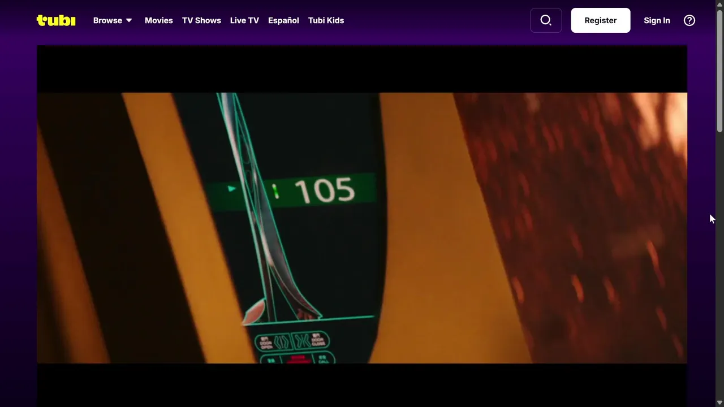Click scrollbar down arrow
724x407 pixels.
(719, 402)
